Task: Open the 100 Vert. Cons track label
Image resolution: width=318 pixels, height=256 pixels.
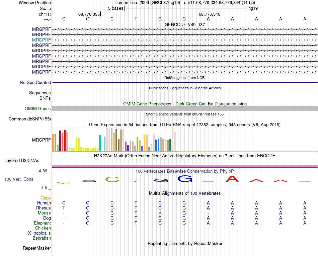Action: coord(19,179)
